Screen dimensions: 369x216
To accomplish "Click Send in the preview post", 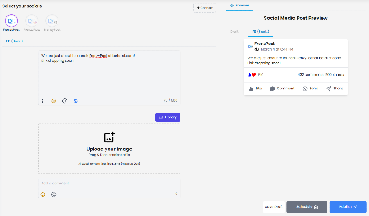I will coord(310,89).
